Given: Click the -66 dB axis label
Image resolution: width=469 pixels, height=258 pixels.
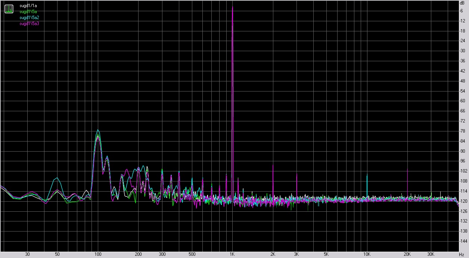Looking at the screenshot, I should click(463, 111).
